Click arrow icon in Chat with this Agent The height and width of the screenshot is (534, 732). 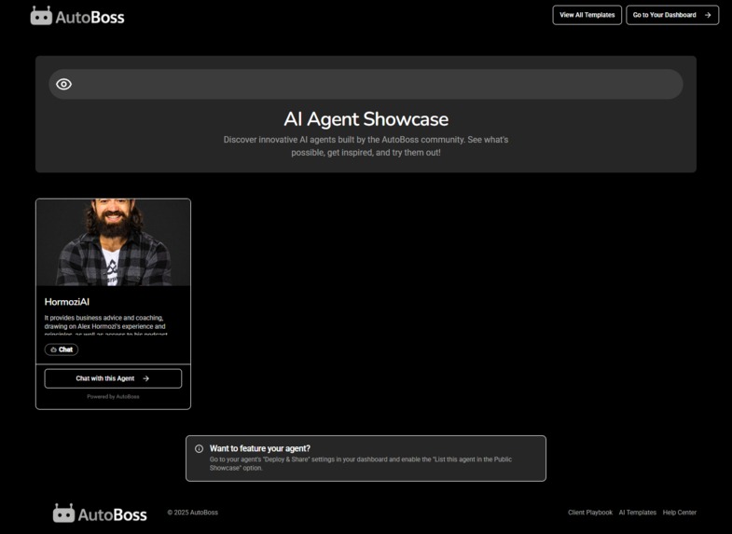point(146,378)
